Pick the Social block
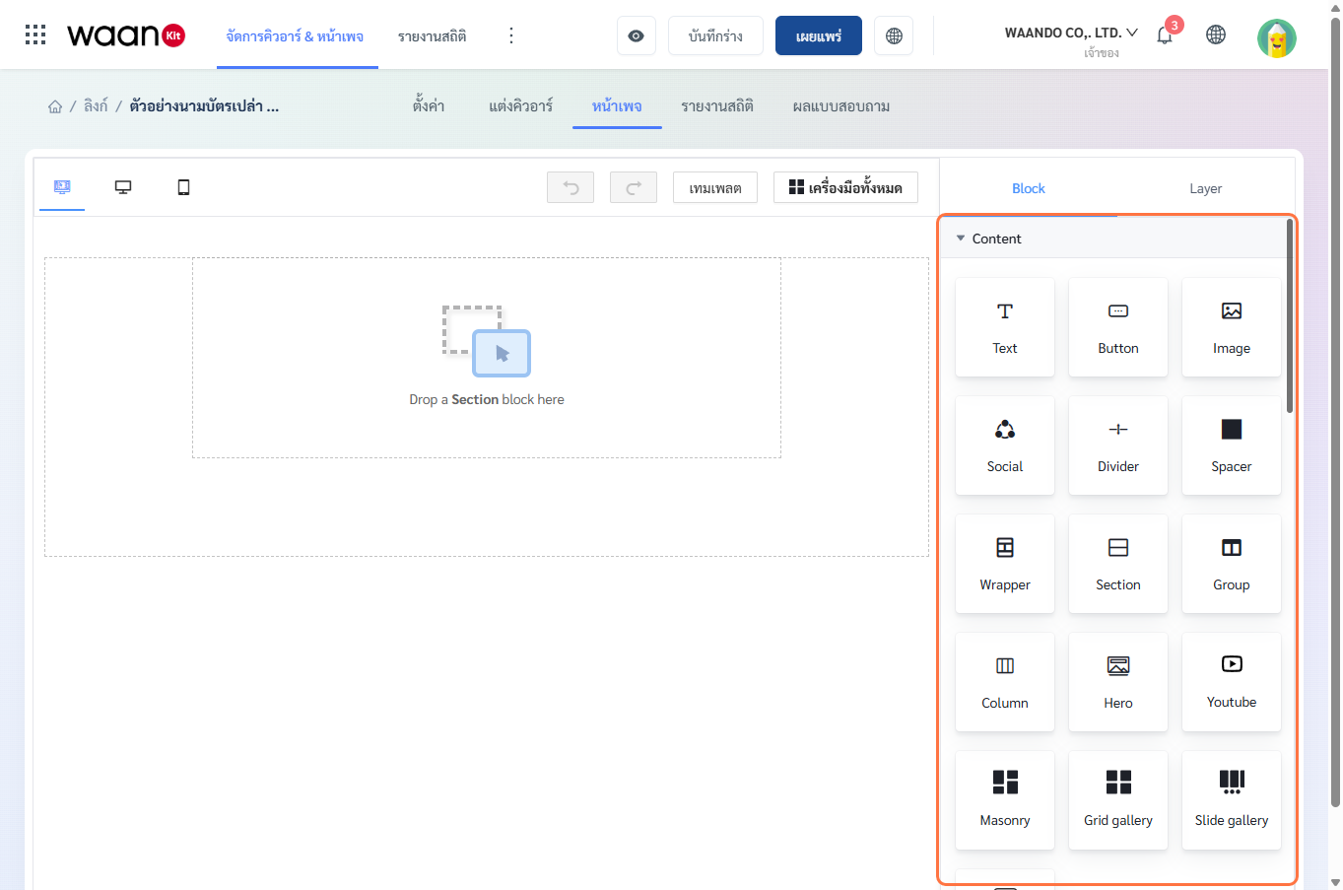The height and width of the screenshot is (890, 1343). 1005,445
